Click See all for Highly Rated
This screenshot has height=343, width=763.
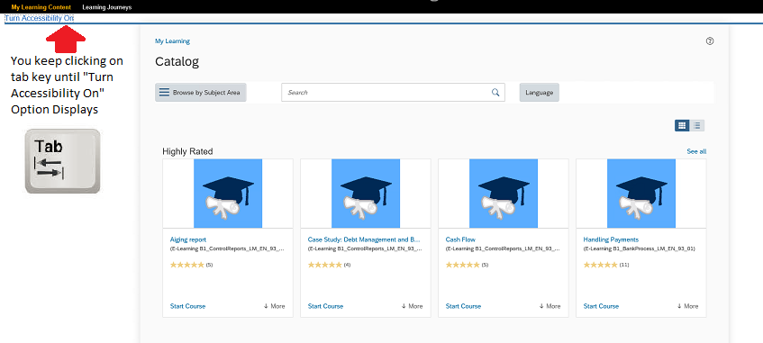point(696,151)
